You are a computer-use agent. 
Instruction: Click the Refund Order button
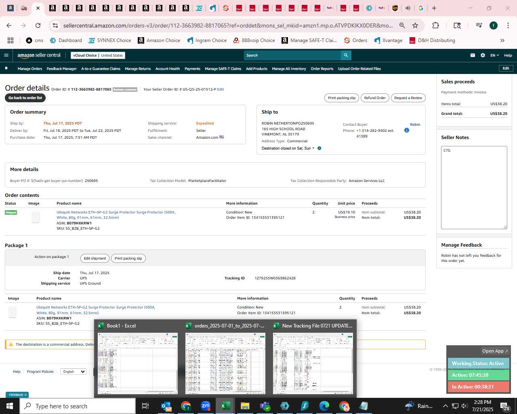point(375,98)
